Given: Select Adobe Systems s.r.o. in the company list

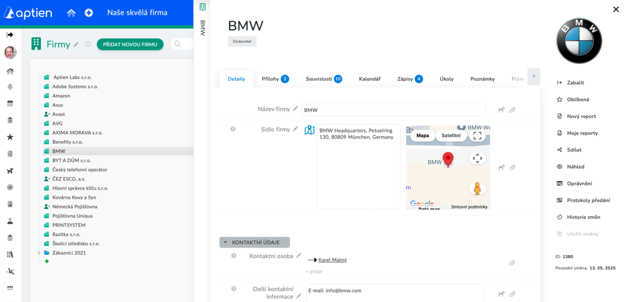Looking at the screenshot, I should (x=75, y=86).
